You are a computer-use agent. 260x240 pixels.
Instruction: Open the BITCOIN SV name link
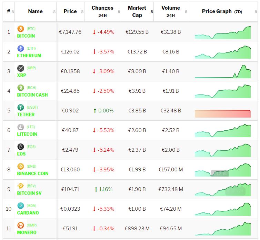tap(29, 193)
